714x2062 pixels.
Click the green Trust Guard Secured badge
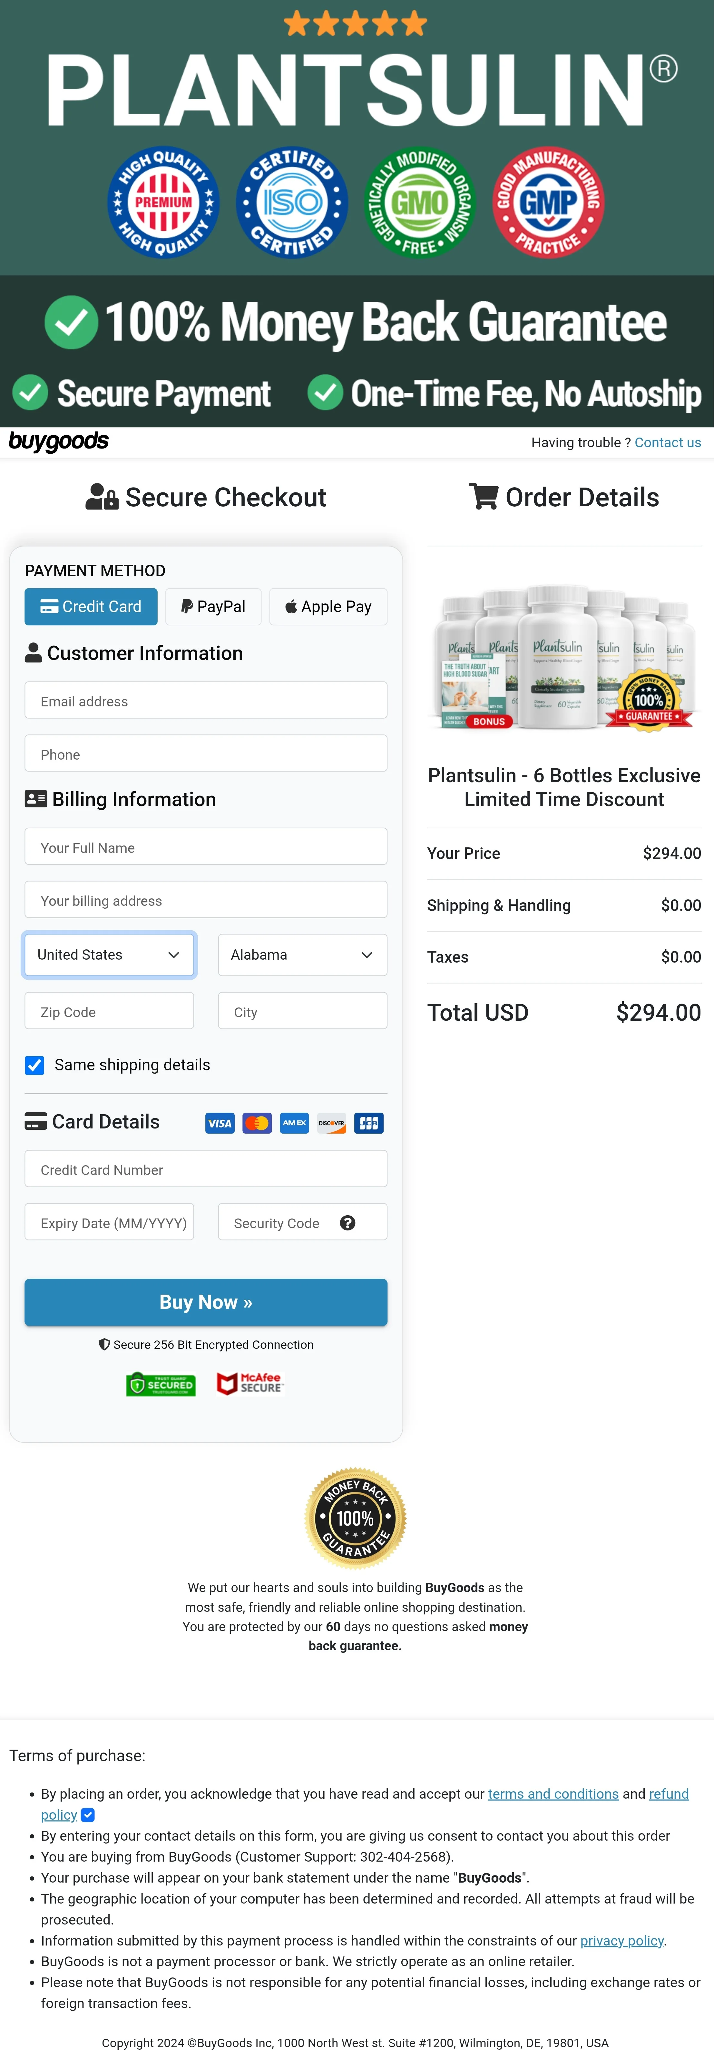tap(161, 1384)
